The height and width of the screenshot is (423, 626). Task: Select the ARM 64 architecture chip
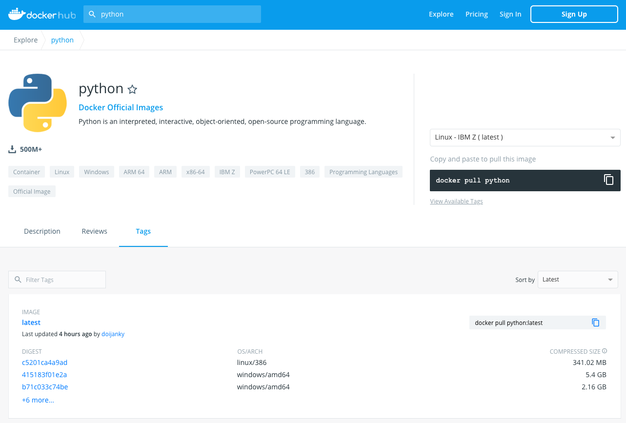pos(134,172)
